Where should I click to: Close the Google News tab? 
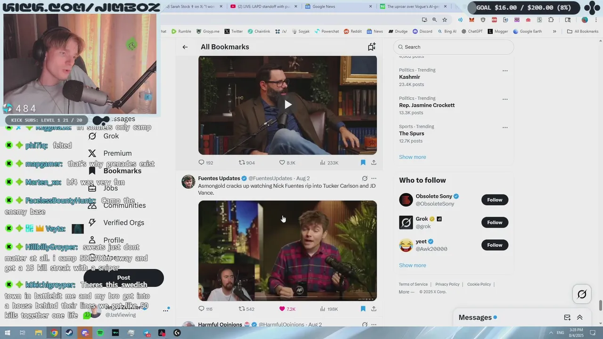[x=370, y=7]
